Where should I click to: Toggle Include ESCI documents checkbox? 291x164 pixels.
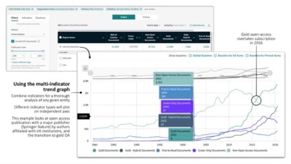click(x=12, y=41)
